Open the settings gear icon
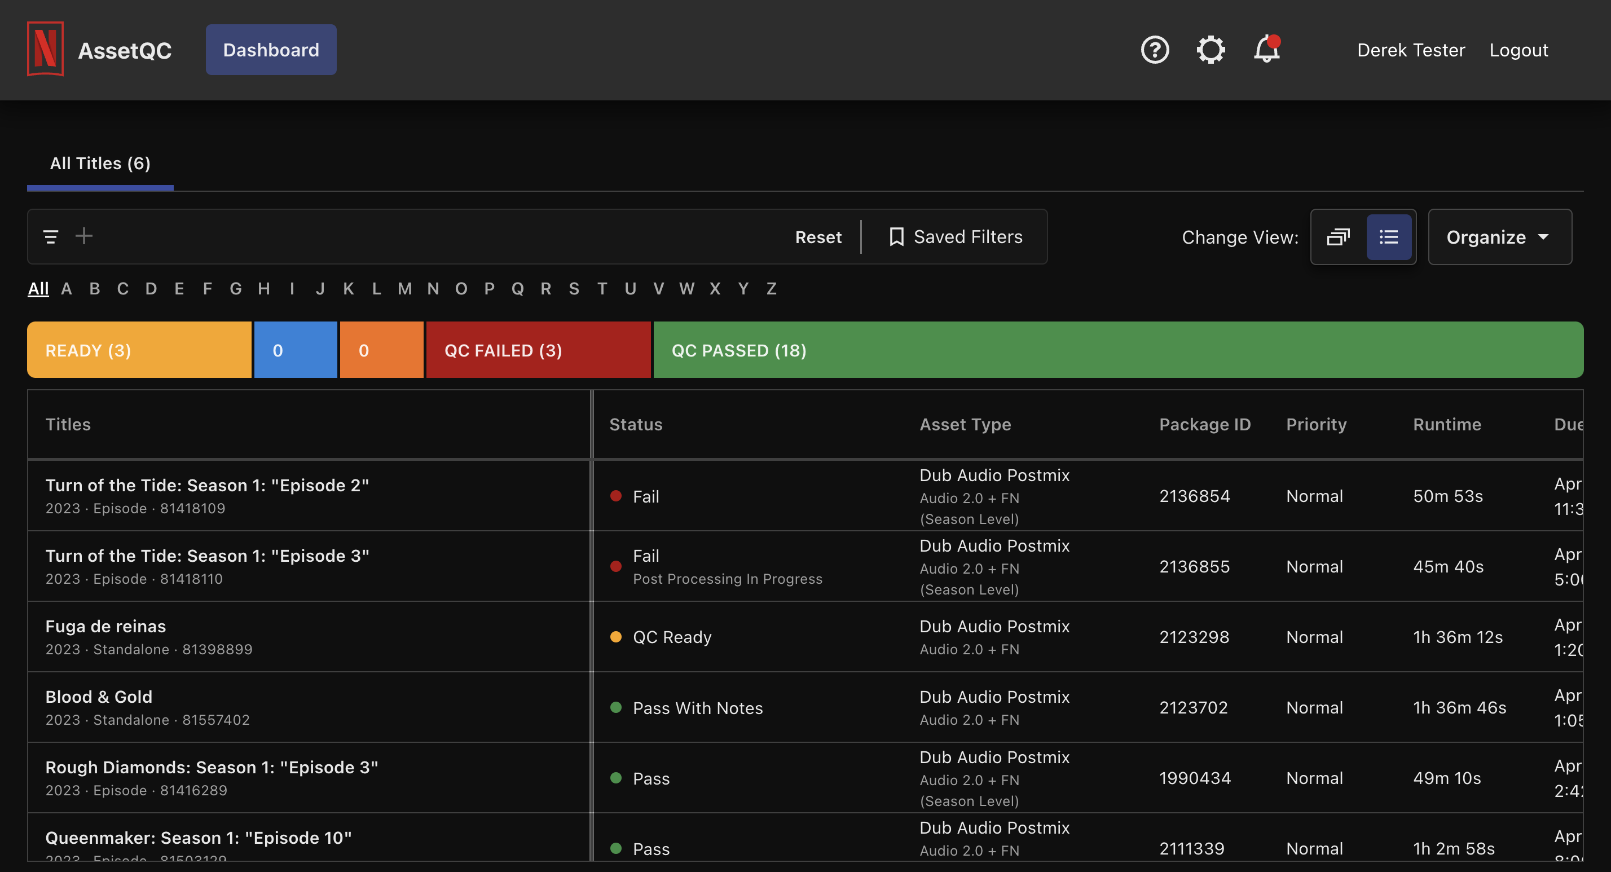Screen dimensions: 1611x872 pyautogui.click(x=1210, y=50)
